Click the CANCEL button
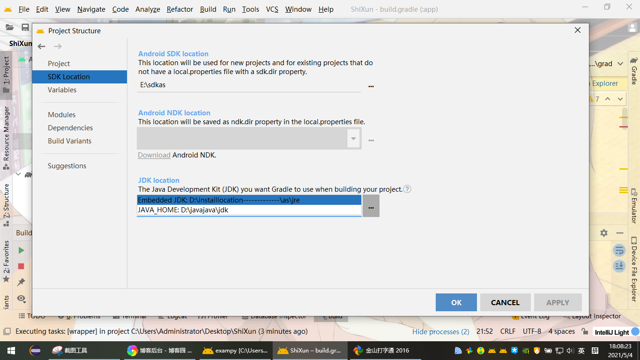Image resolution: width=640 pixels, height=360 pixels. (x=506, y=302)
